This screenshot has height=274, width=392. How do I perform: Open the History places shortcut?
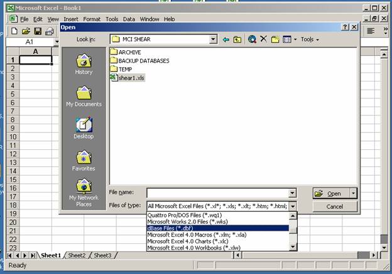(x=84, y=64)
